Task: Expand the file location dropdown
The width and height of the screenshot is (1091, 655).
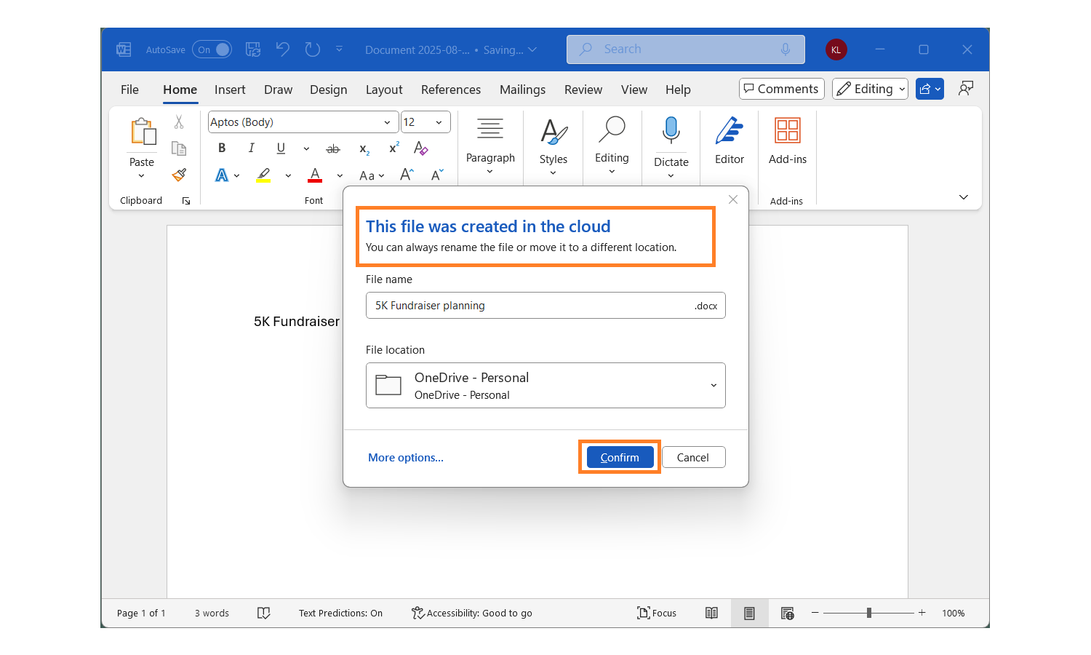Action: coord(713,385)
